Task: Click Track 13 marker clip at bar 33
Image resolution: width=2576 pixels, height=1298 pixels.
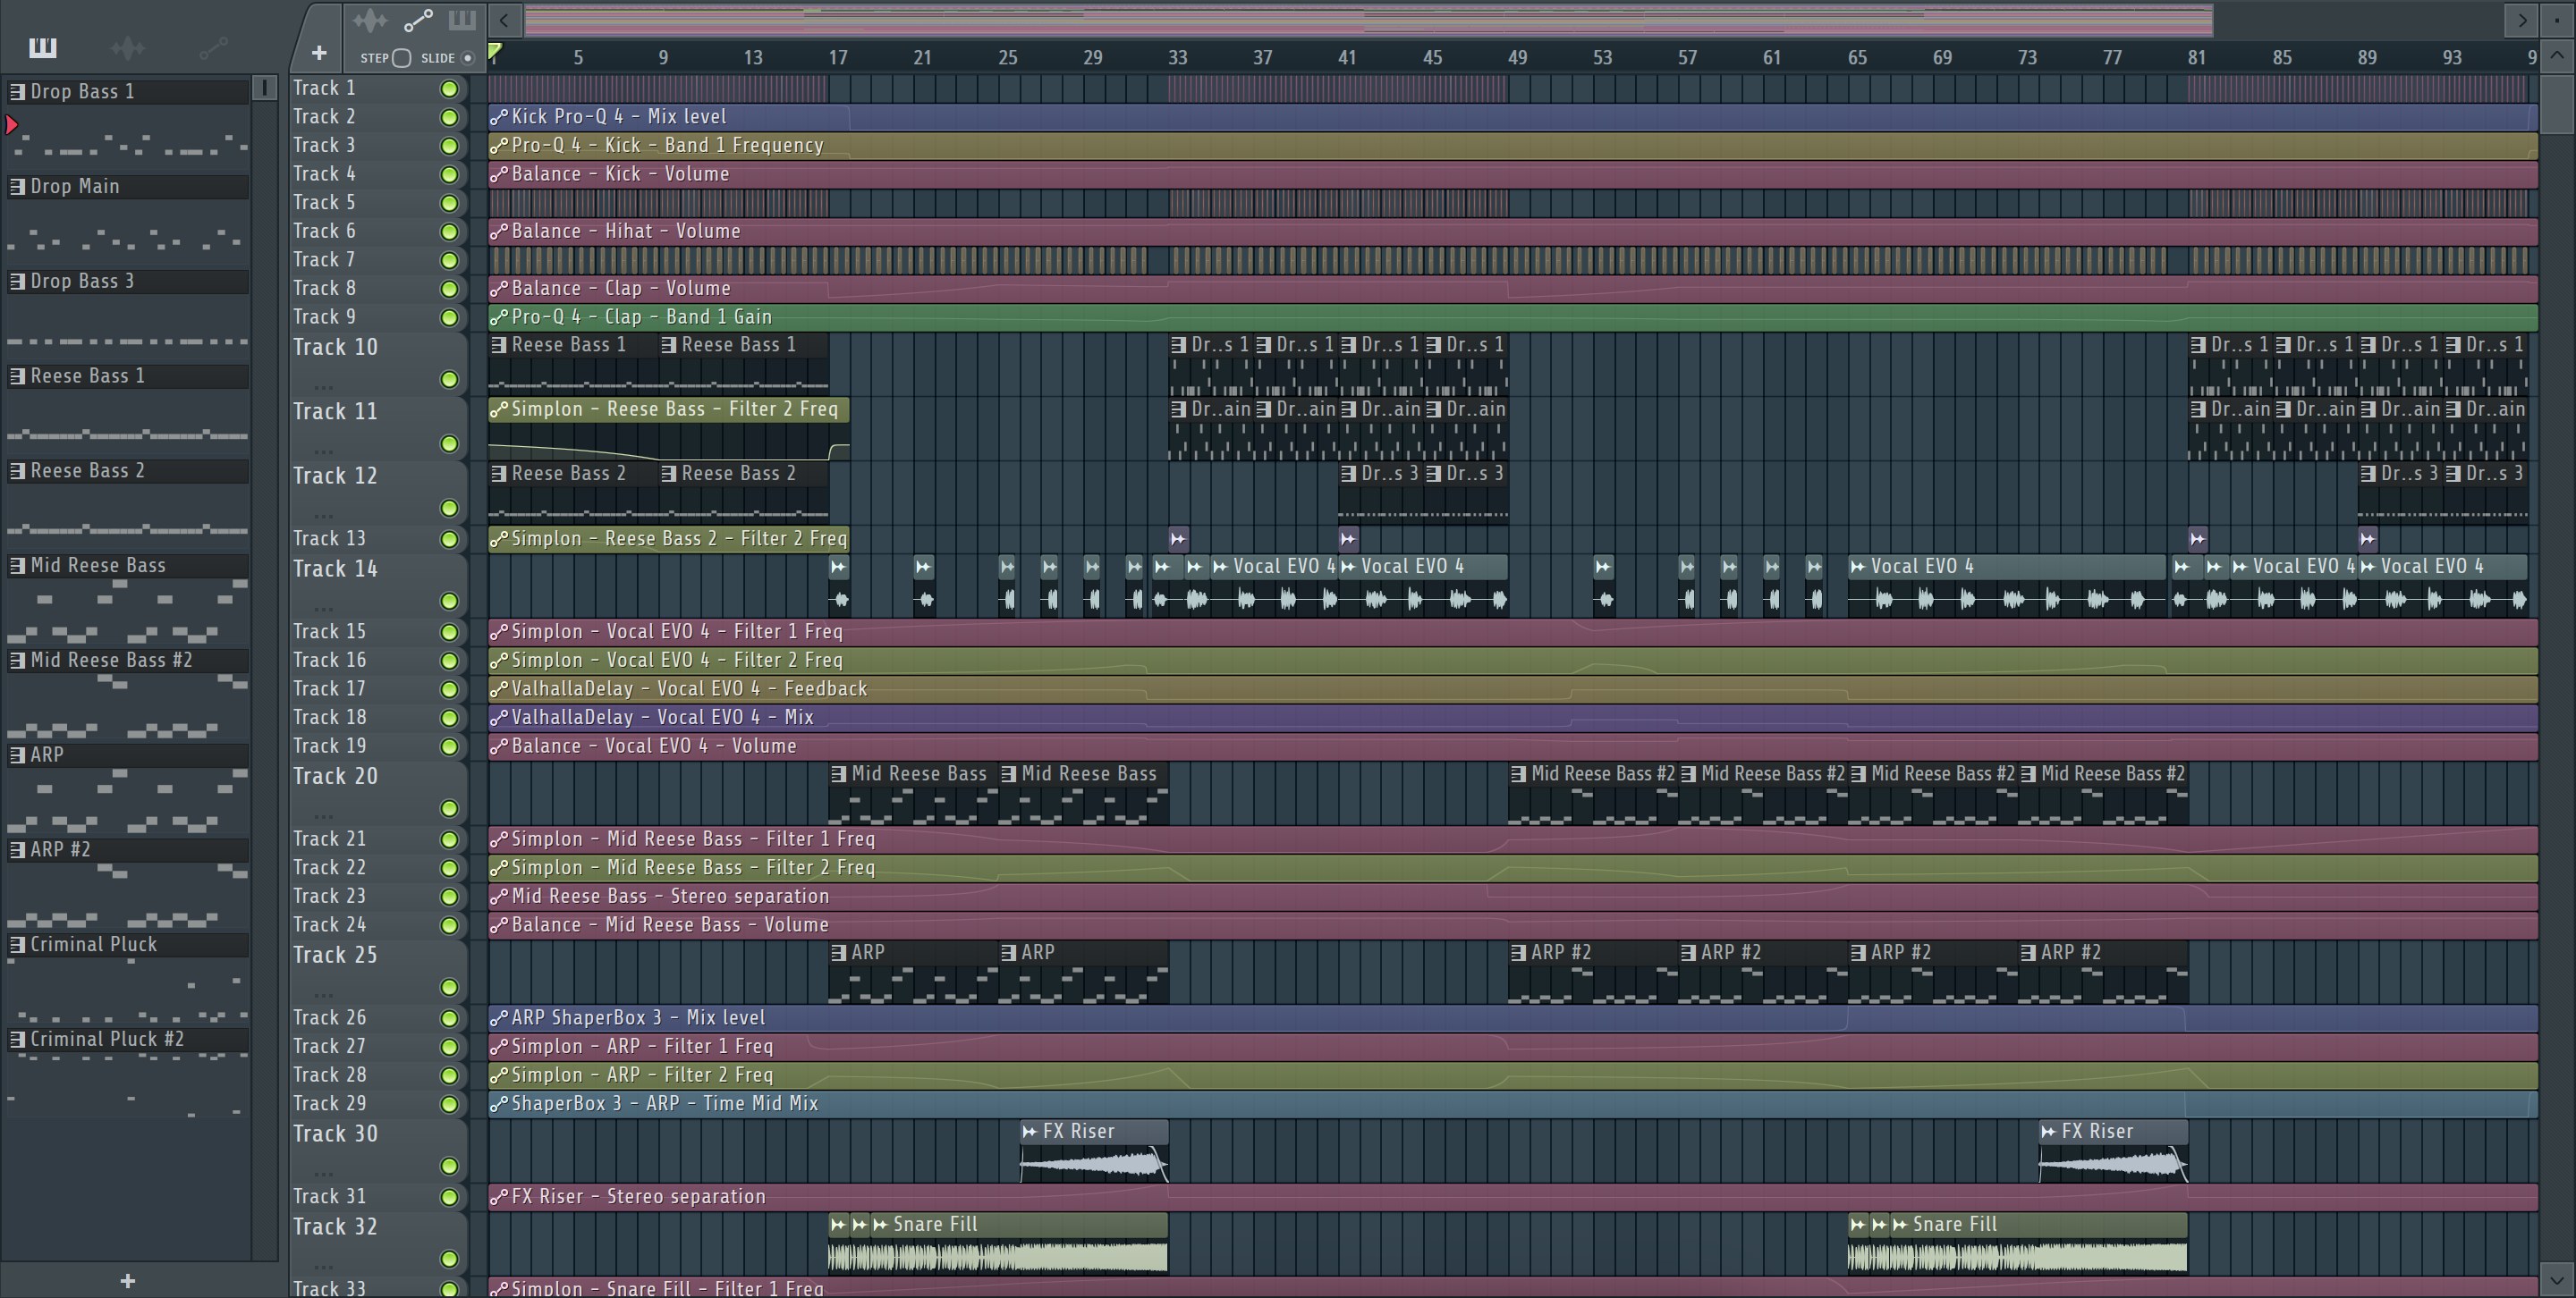Action: 1178,540
